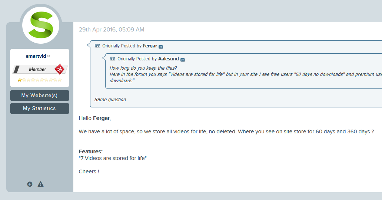This screenshot has width=382, height=200.
Task: Click the "Same question" quoted text
Action: point(110,99)
